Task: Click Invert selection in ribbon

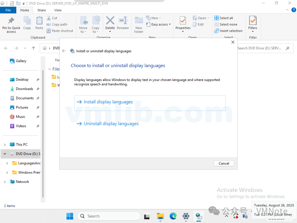Action: 228,31
